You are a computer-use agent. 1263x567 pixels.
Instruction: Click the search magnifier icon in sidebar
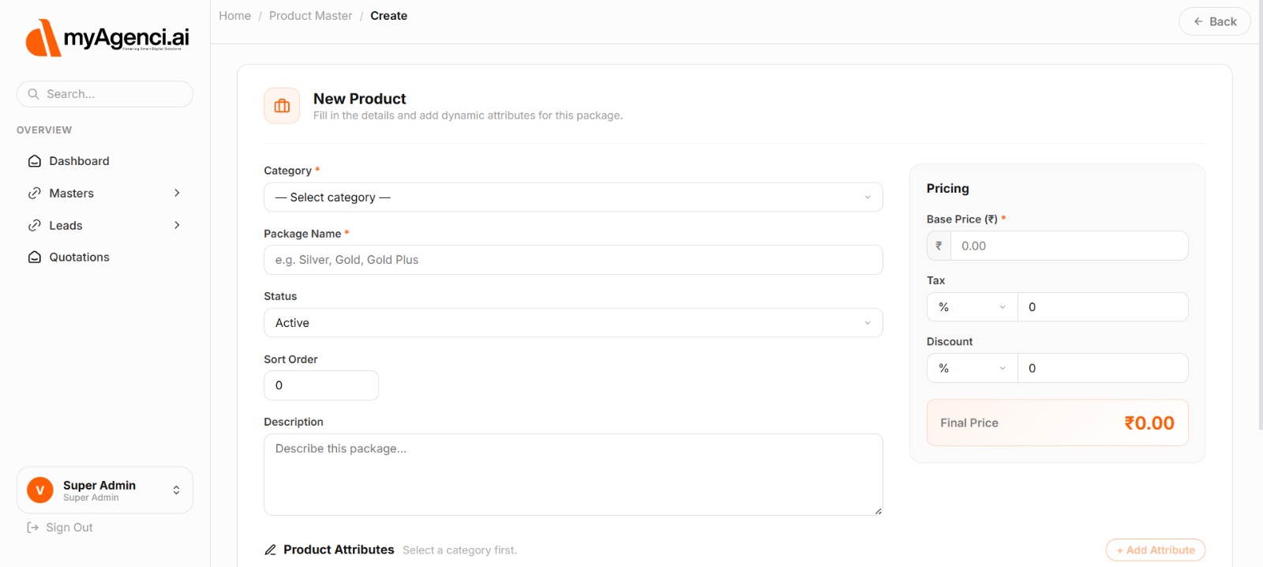coord(33,94)
